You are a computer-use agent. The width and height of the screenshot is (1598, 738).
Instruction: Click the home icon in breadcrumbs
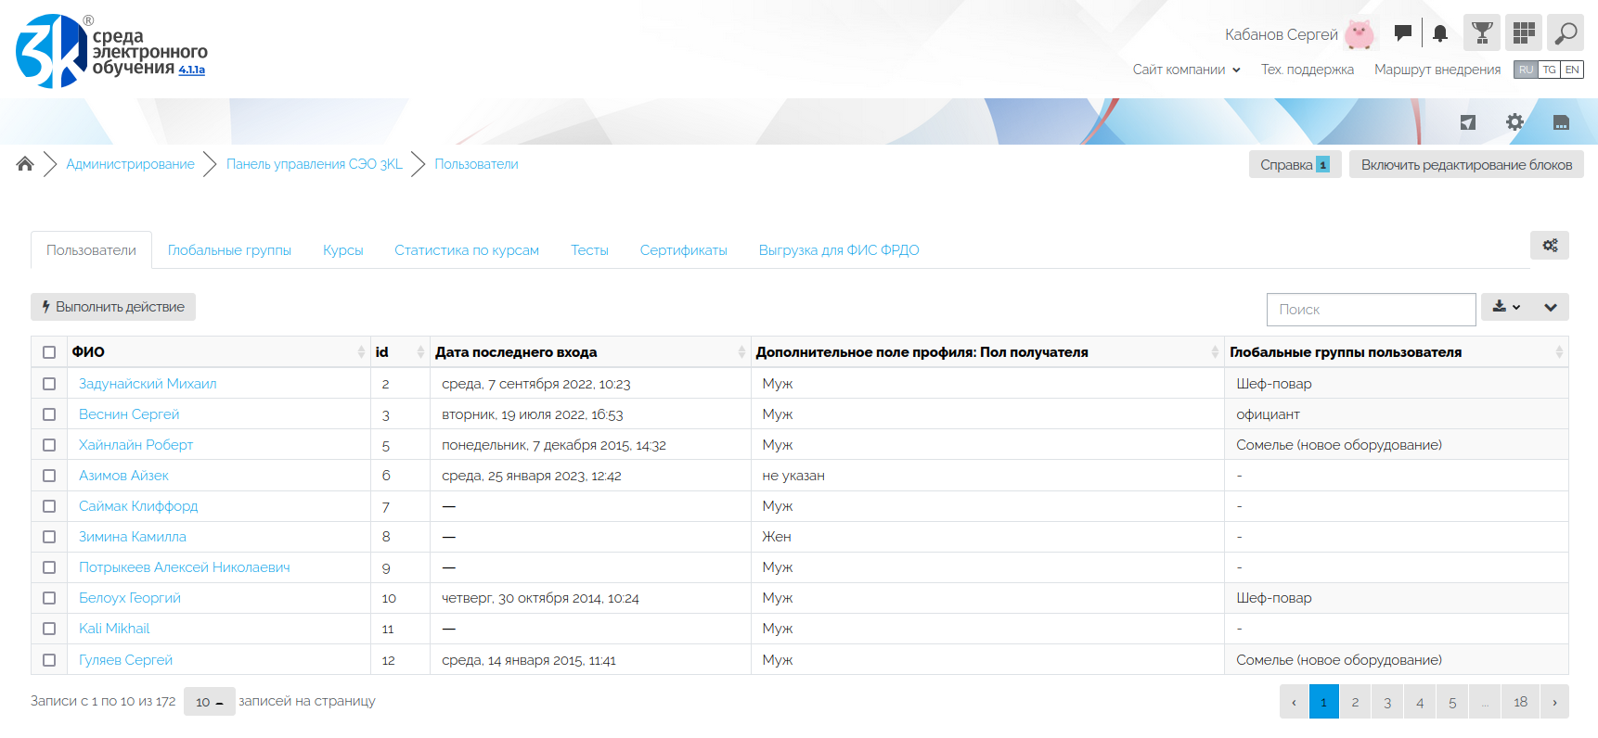pyautogui.click(x=25, y=164)
